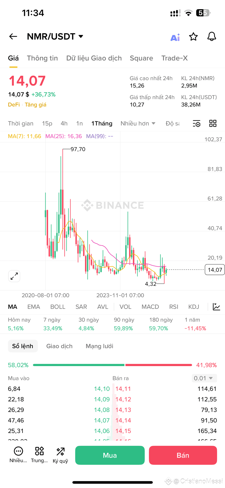Tap the 4,32 low marker on chart

(x=151, y=284)
